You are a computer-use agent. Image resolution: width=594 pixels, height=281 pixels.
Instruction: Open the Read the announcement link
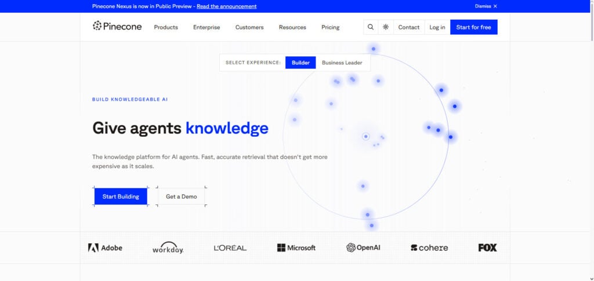point(227,6)
